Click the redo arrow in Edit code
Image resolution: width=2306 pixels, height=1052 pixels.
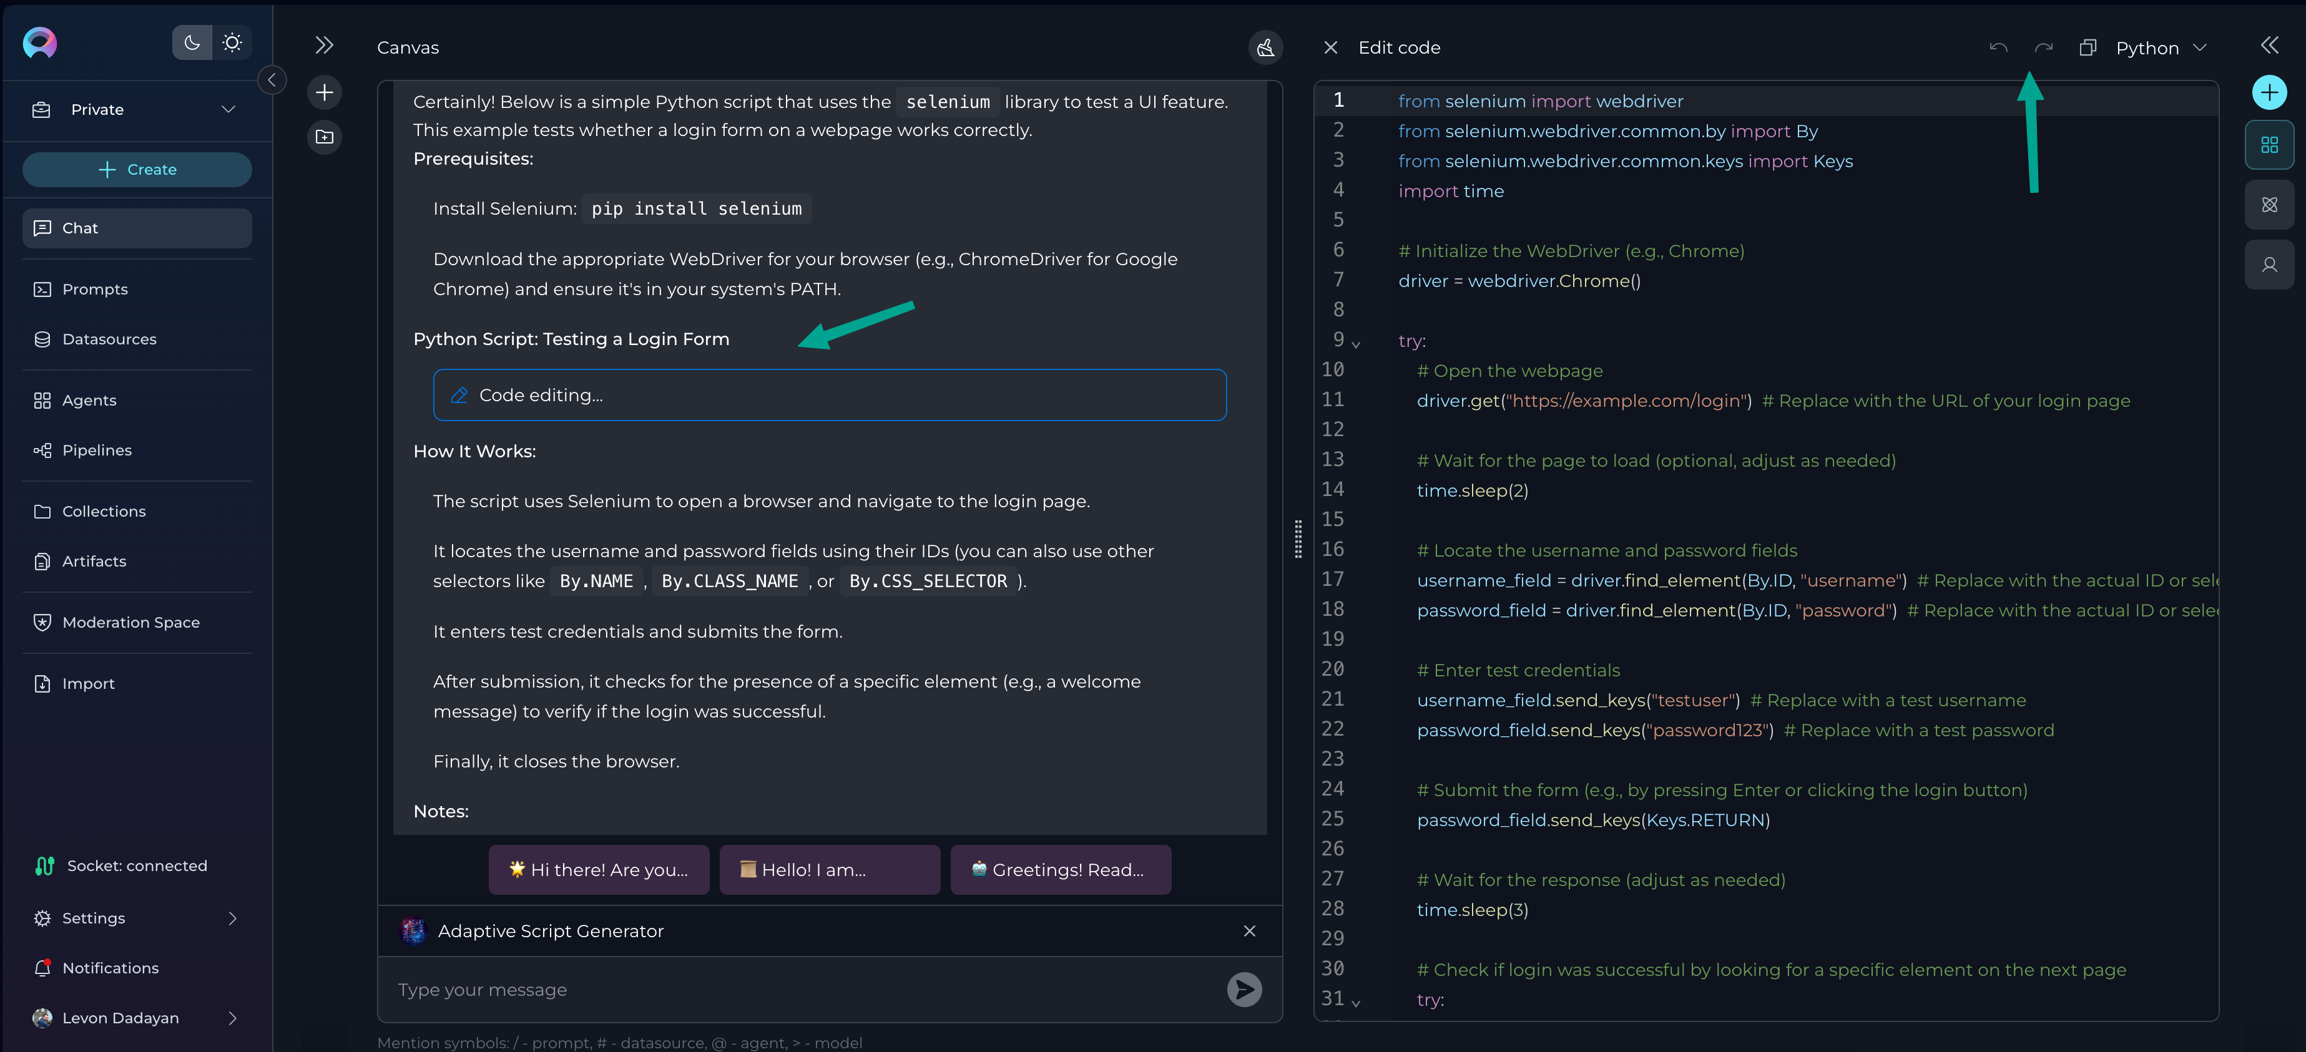2043,47
